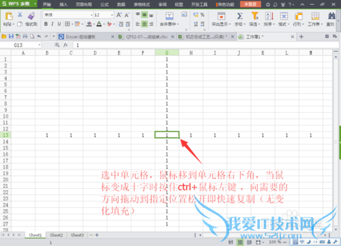Toggle Italic formatting
Viewport: 341px width, 246px height.
[53, 24]
